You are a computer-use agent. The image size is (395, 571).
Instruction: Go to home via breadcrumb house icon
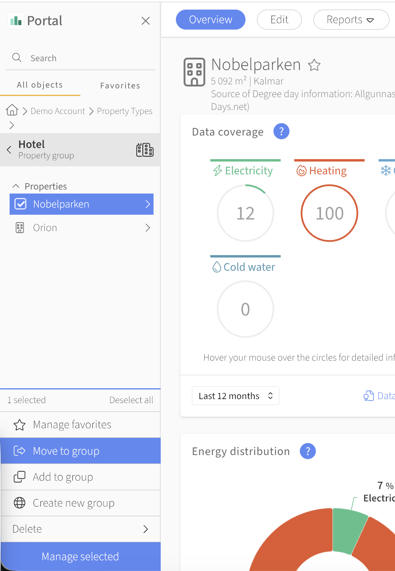point(12,110)
